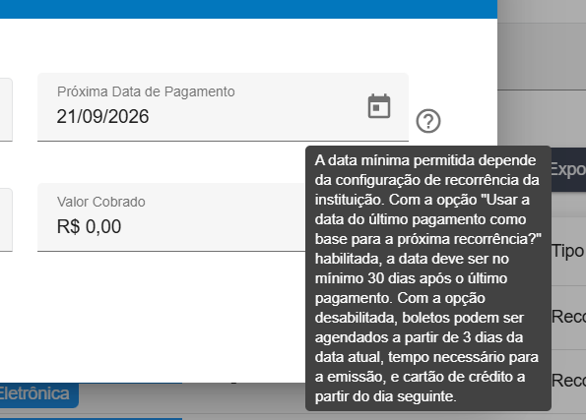Screen dimensions: 586x420
Task: Click the Tipo column header
Action: point(568,251)
